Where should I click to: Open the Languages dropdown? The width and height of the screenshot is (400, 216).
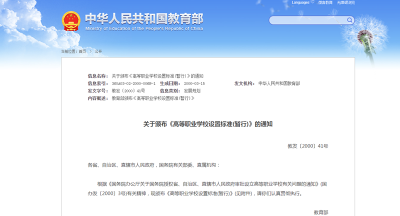pos(303,2)
